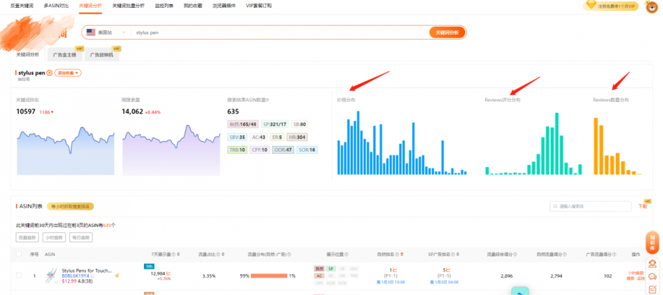Tick the select-all checkbox in table header

coord(20,254)
